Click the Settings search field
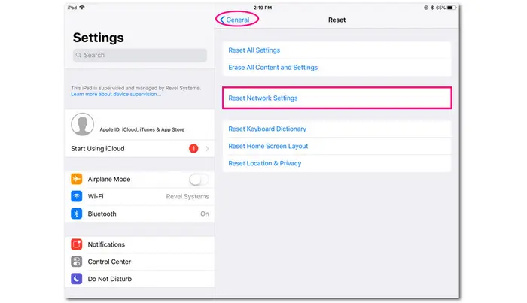 [140, 56]
